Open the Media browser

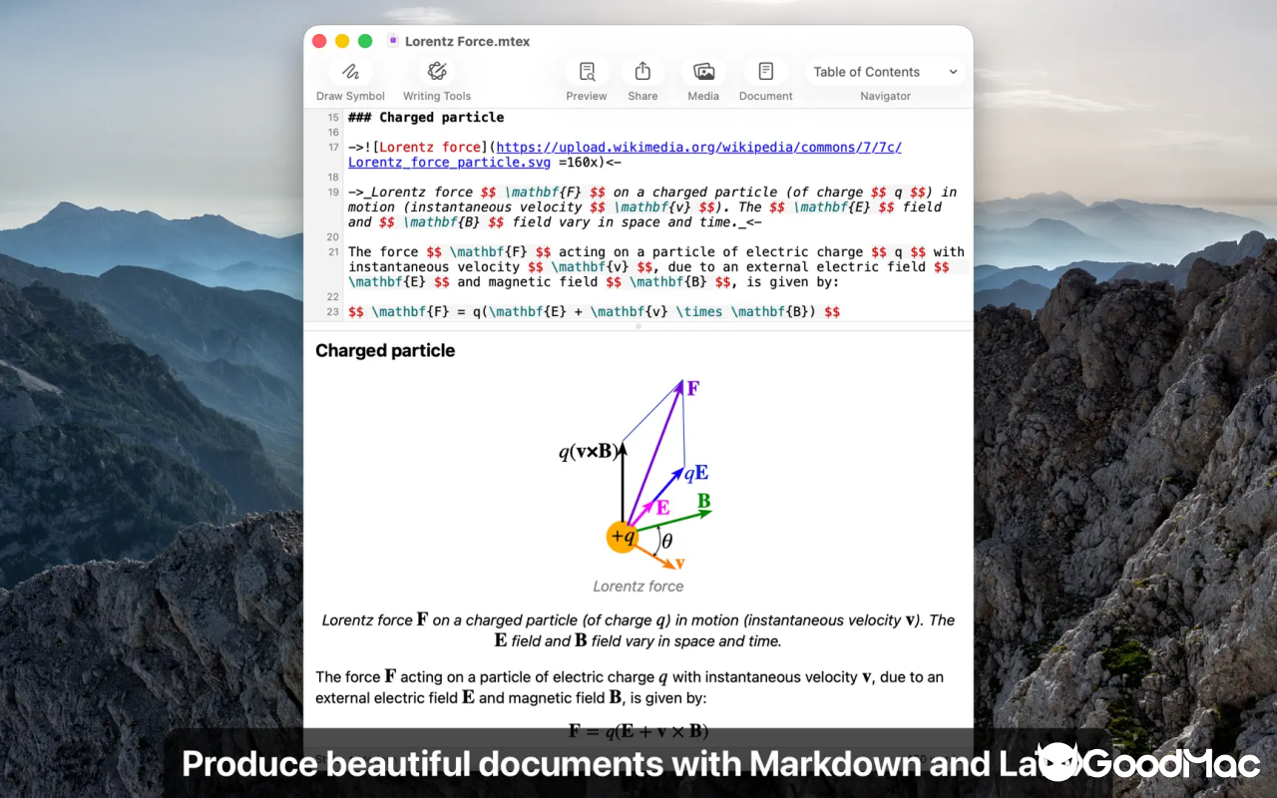pos(702,71)
